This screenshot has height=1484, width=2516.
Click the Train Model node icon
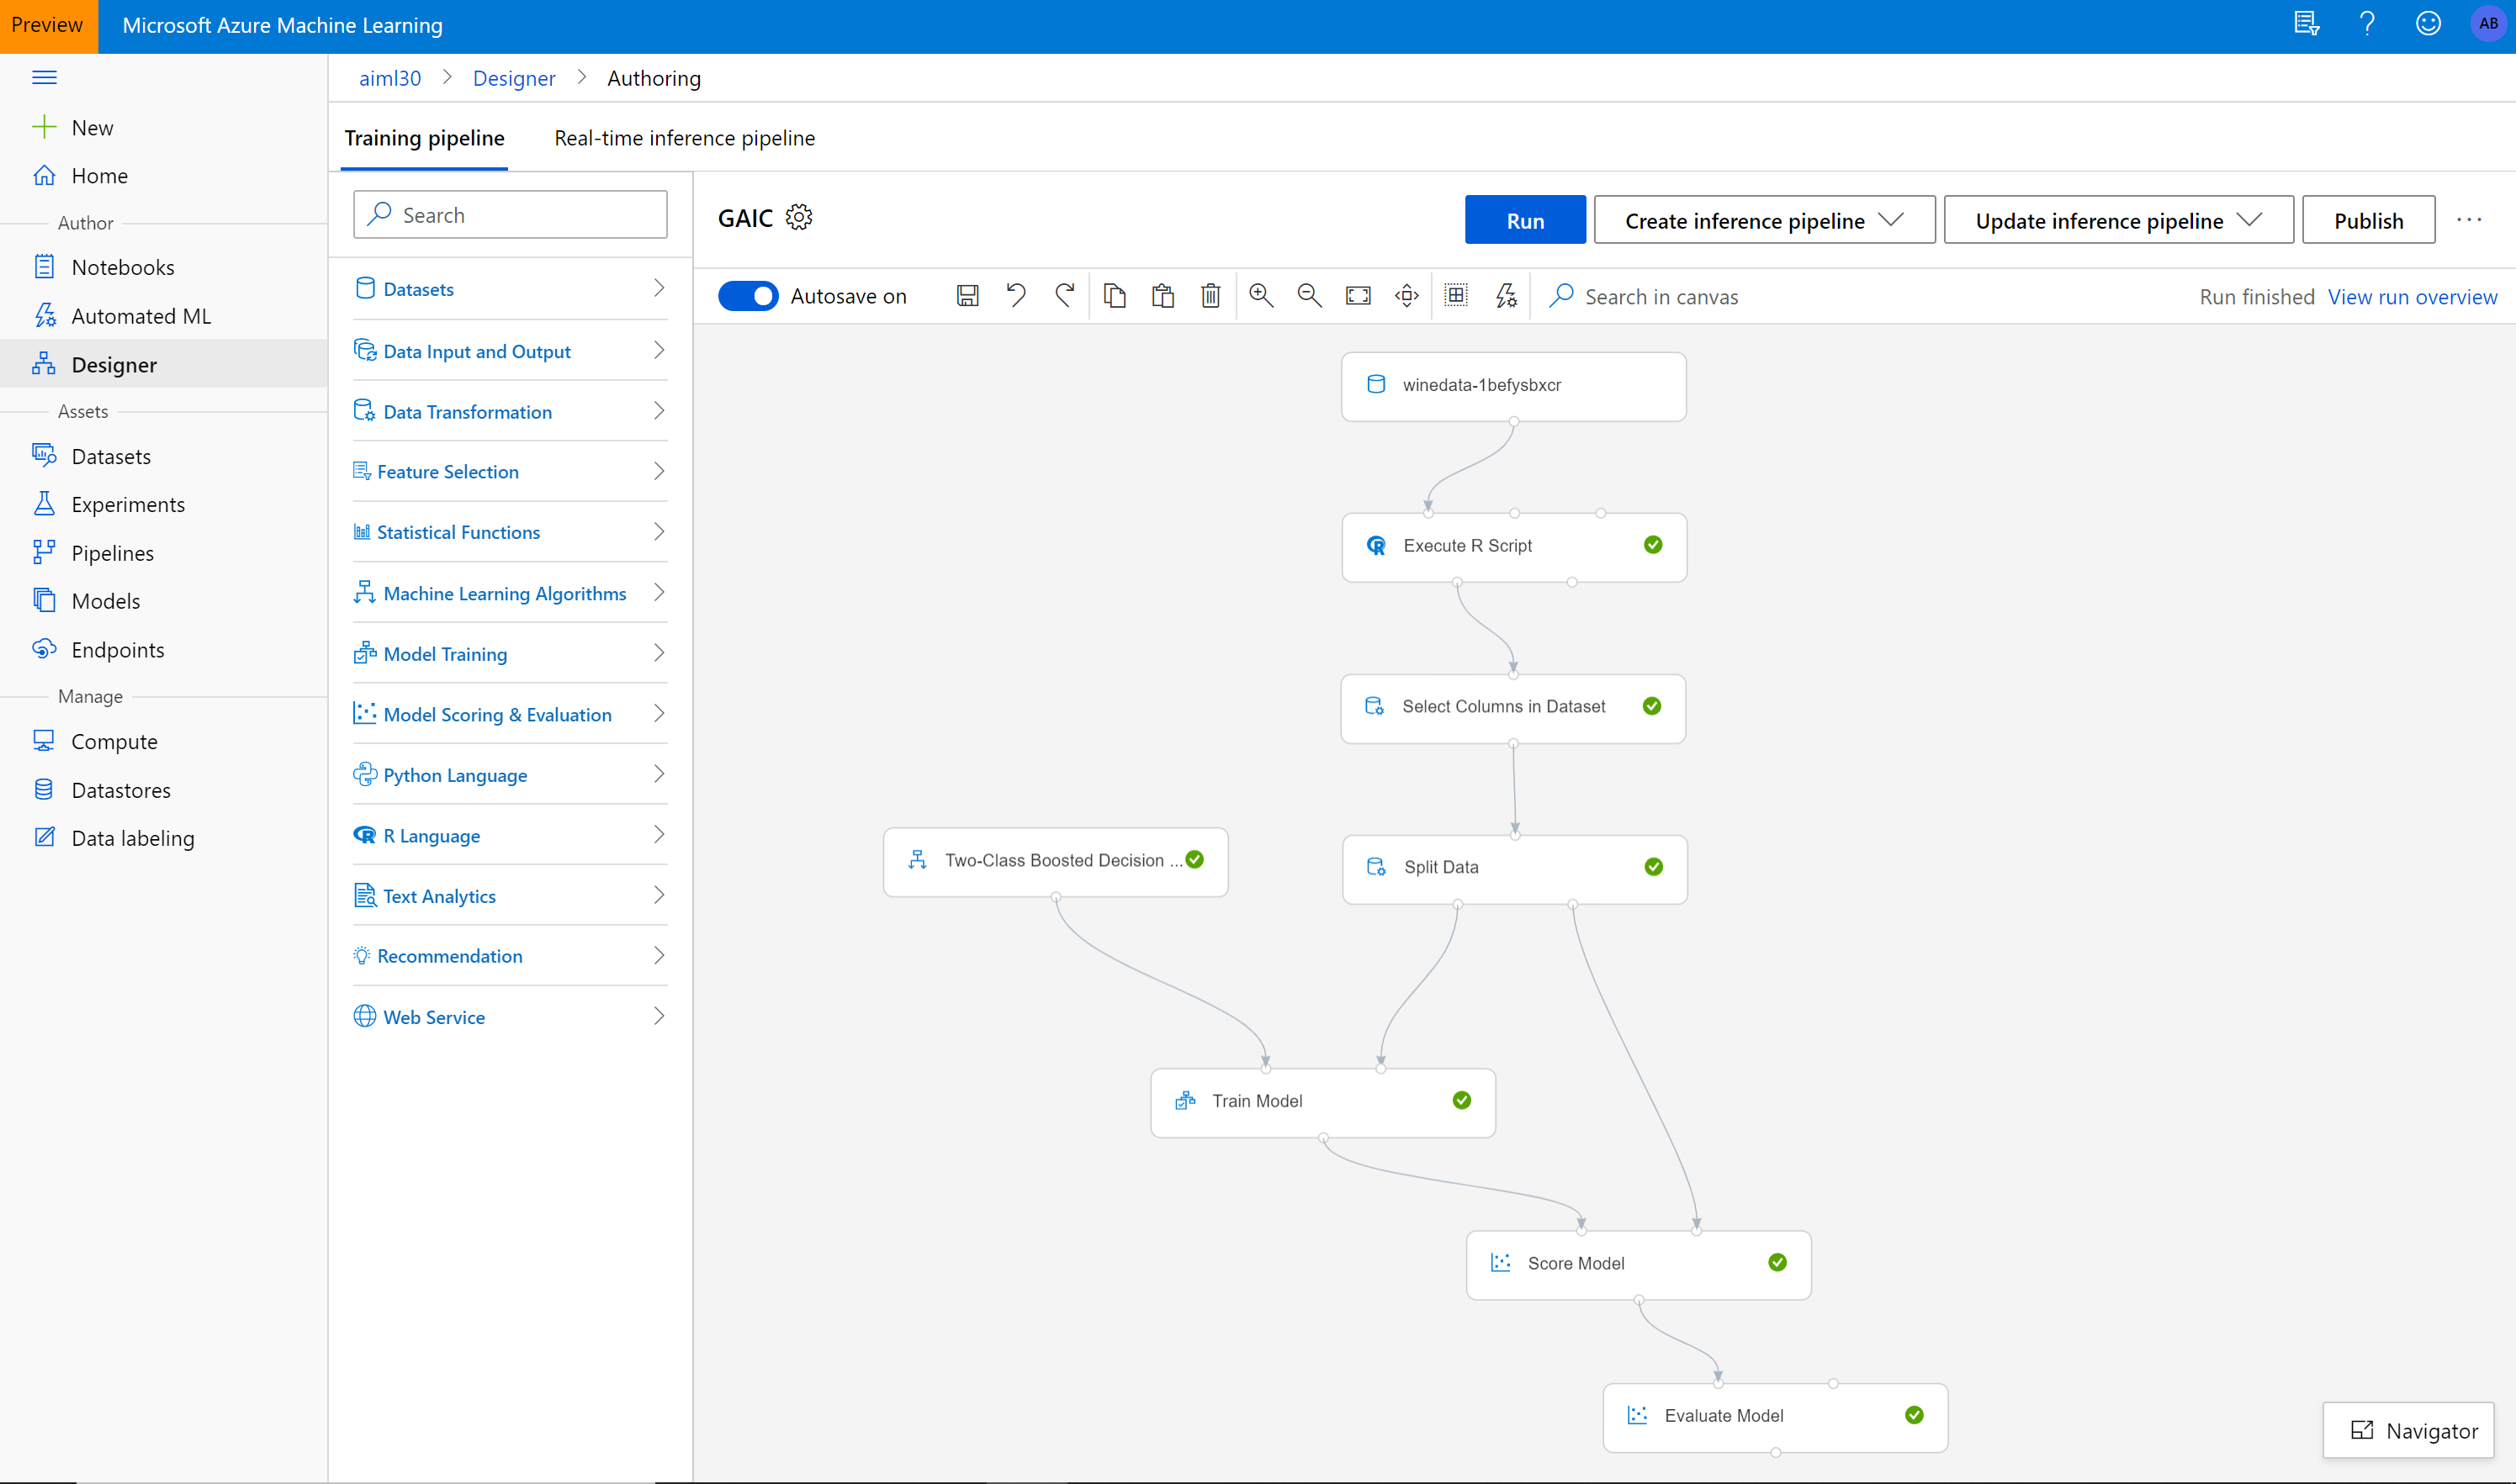[x=1187, y=1101]
